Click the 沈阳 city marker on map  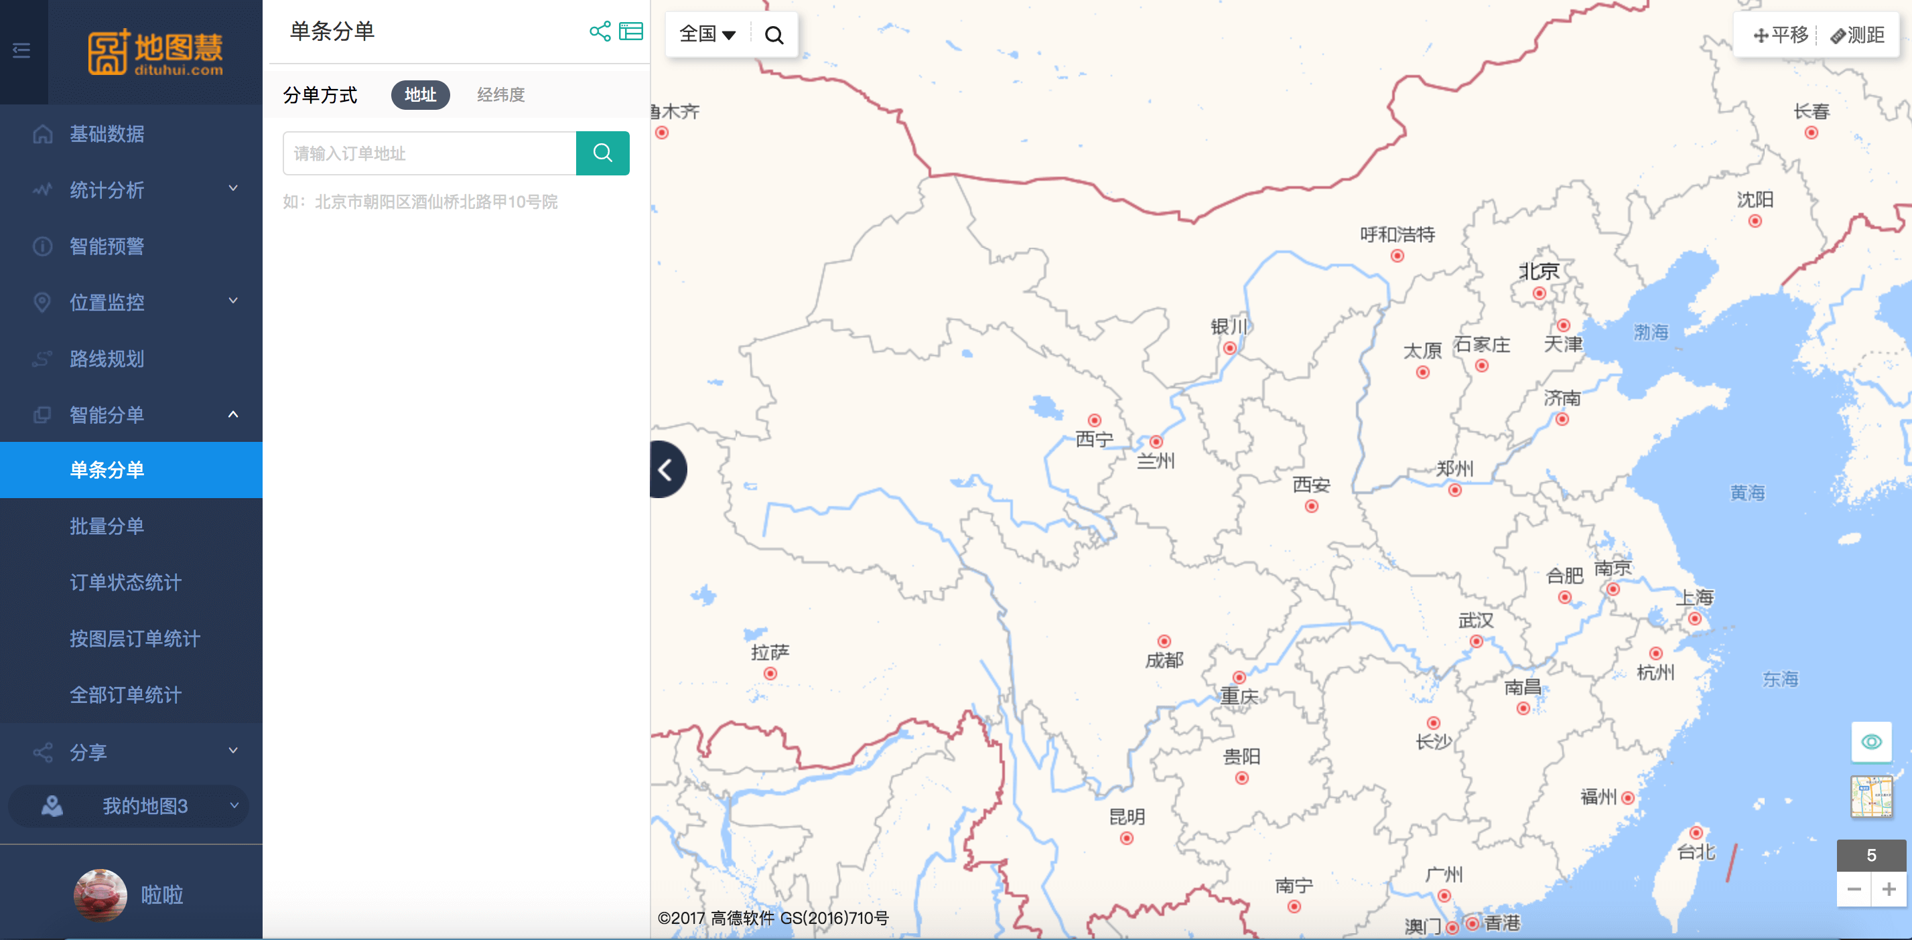pyautogui.click(x=1755, y=221)
